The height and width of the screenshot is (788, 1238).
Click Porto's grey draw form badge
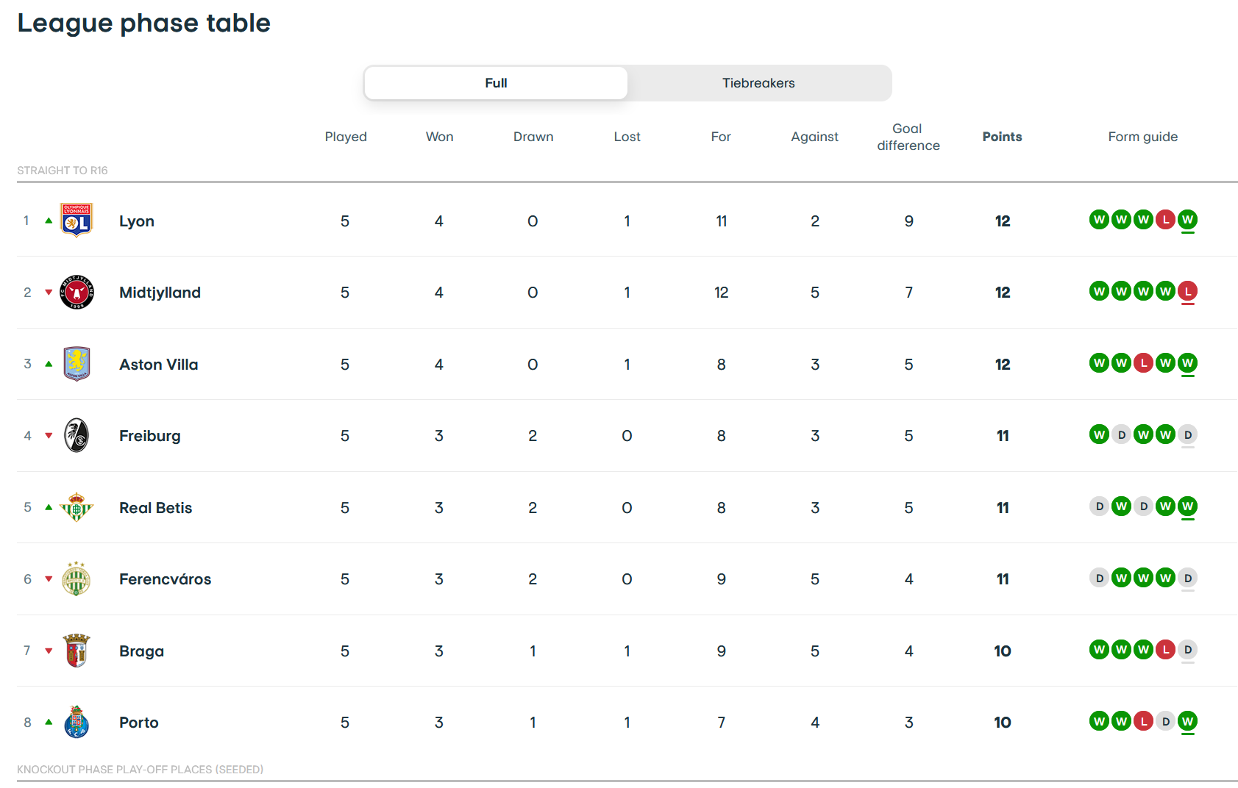(x=1165, y=722)
